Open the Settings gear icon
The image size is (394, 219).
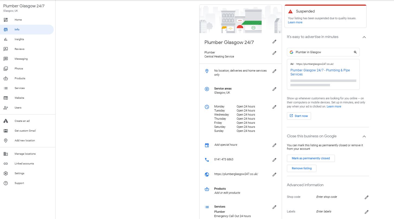coord(6,173)
